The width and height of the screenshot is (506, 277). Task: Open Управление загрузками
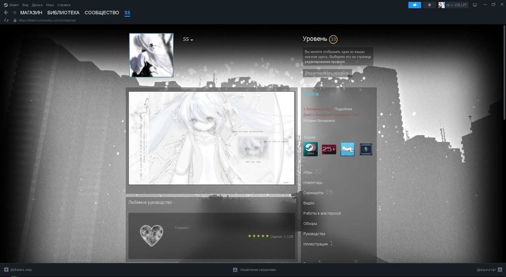tap(258, 270)
